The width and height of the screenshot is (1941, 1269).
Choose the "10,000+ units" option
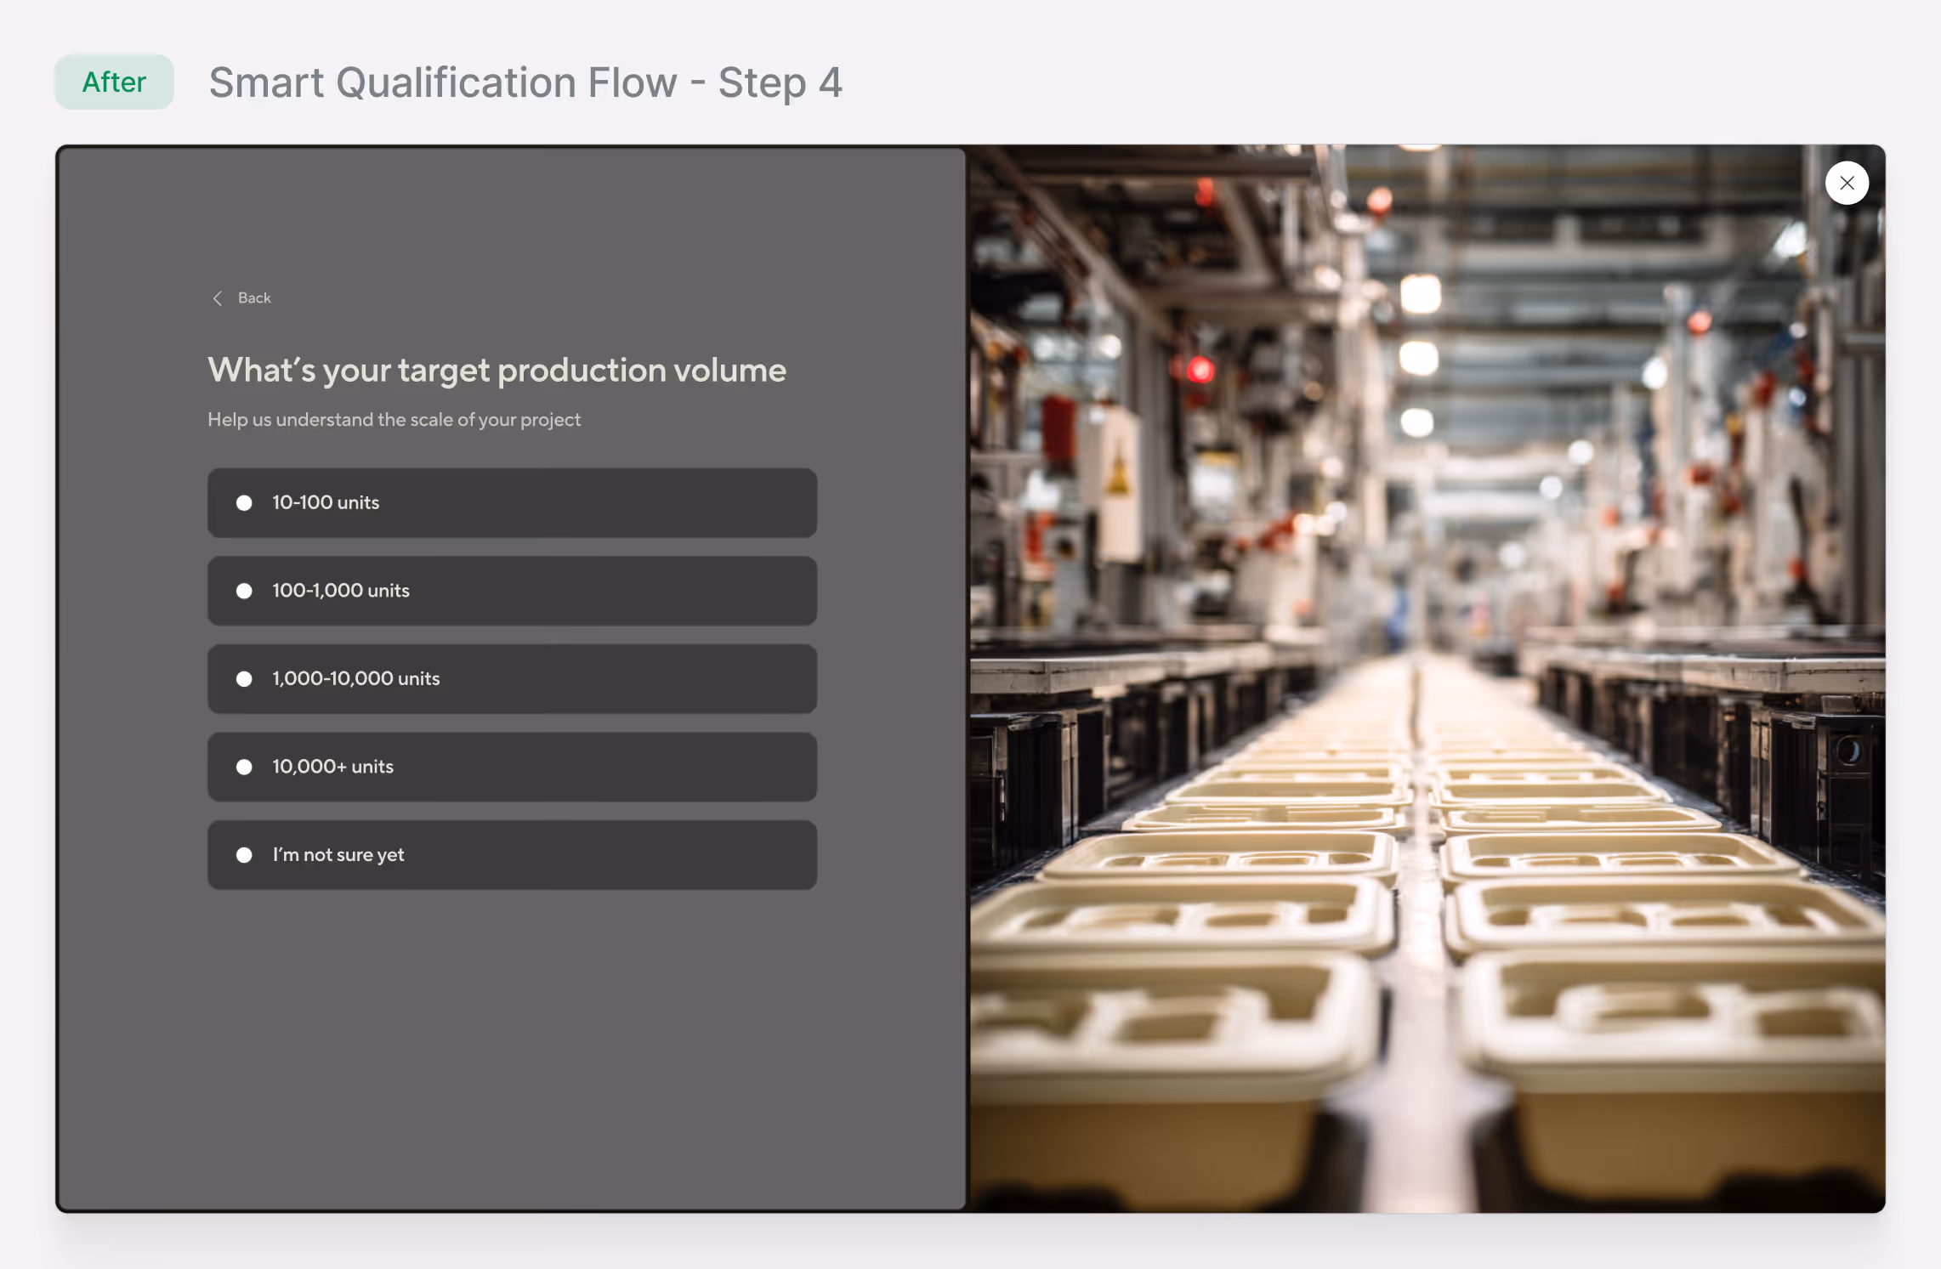[x=511, y=766]
